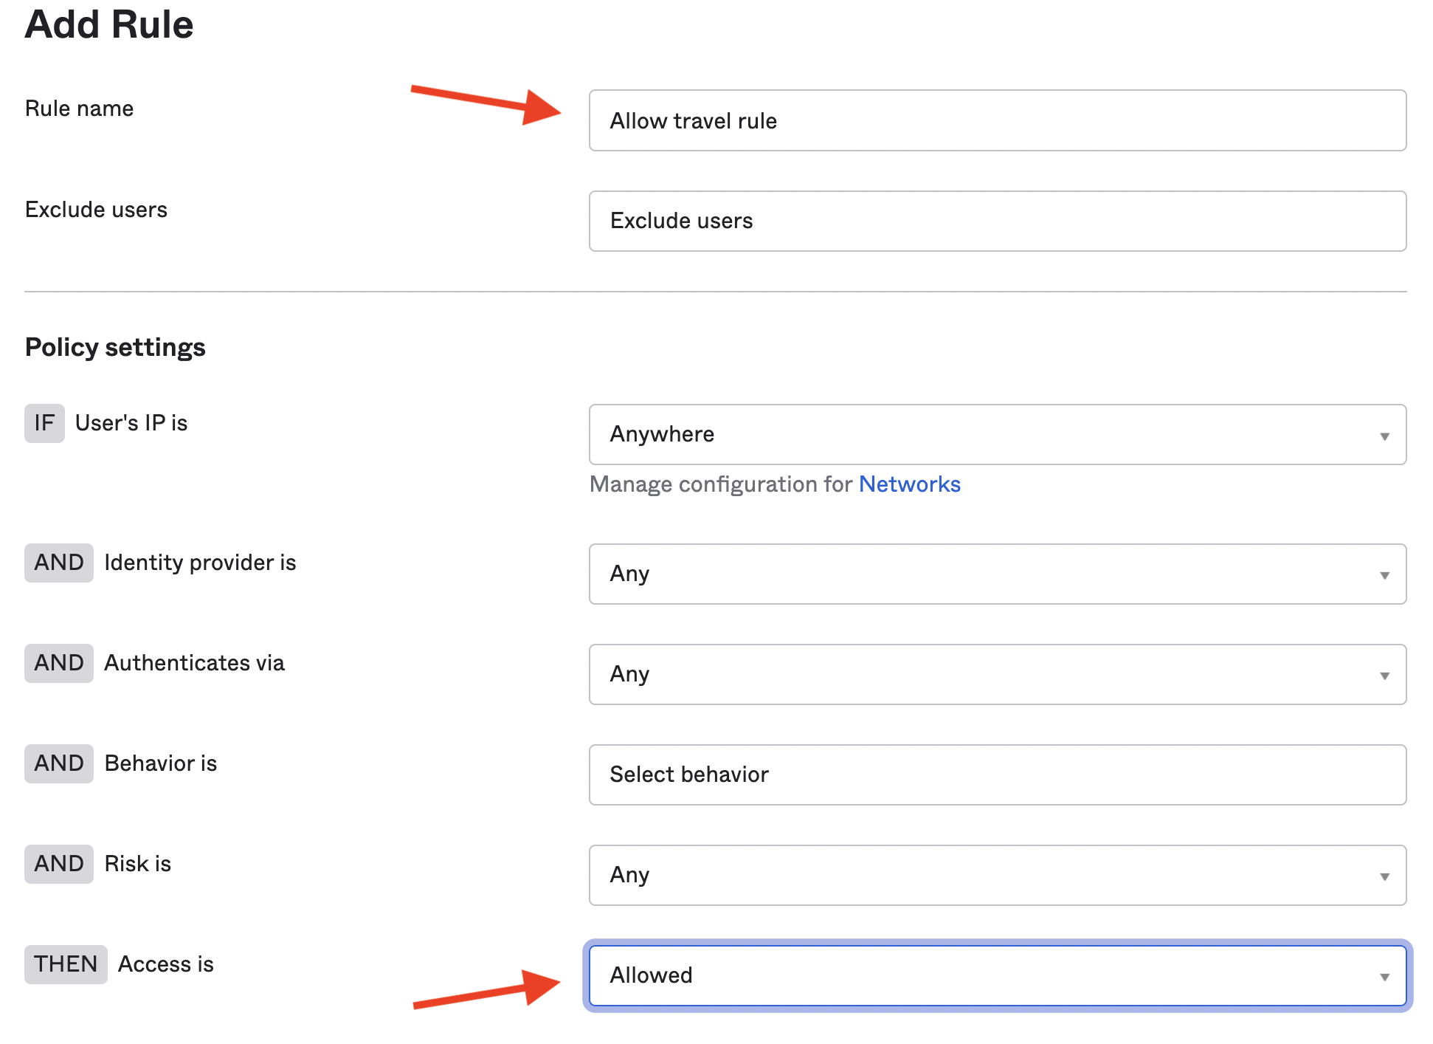Click the Select behavior field
The height and width of the screenshot is (1044, 1433).
[997, 775]
